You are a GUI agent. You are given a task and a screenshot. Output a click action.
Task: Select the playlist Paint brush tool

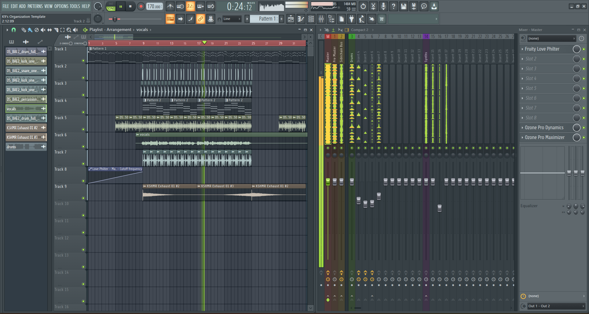30,30
